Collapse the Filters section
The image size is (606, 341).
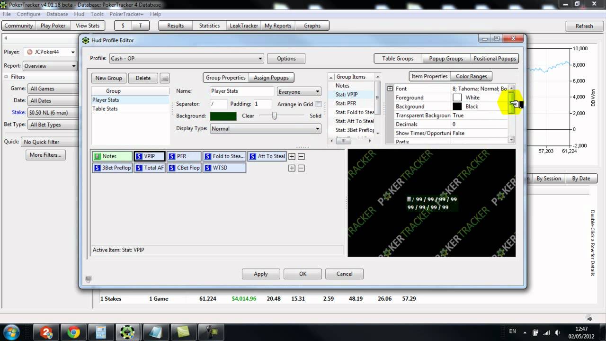pos(7,77)
